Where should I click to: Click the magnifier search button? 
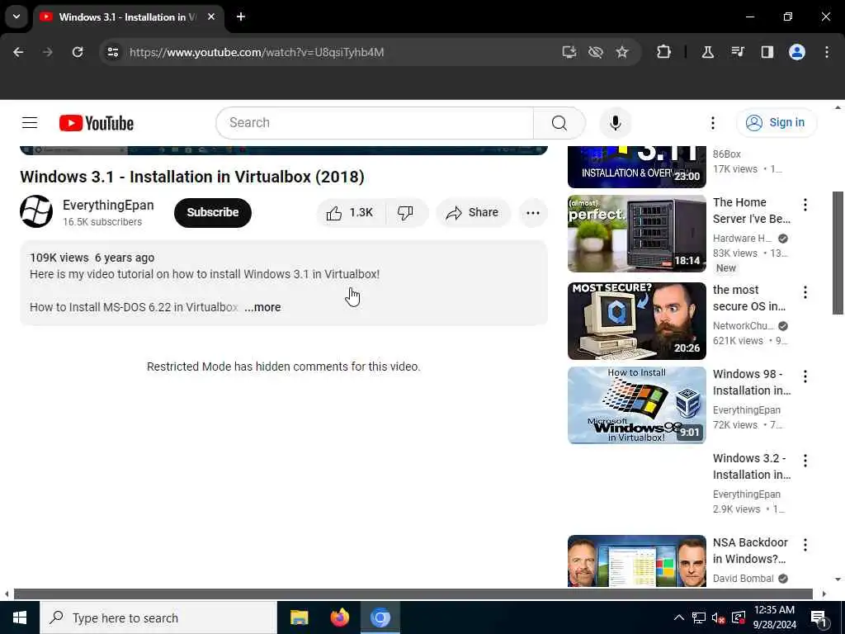click(559, 123)
